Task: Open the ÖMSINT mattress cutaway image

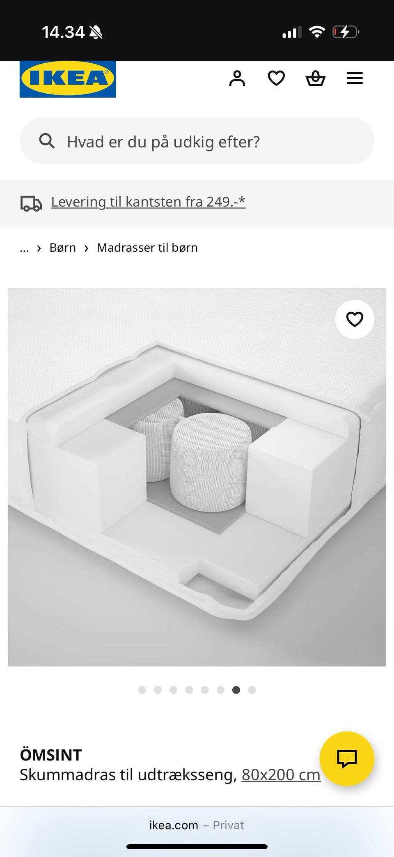Action: pos(197,477)
